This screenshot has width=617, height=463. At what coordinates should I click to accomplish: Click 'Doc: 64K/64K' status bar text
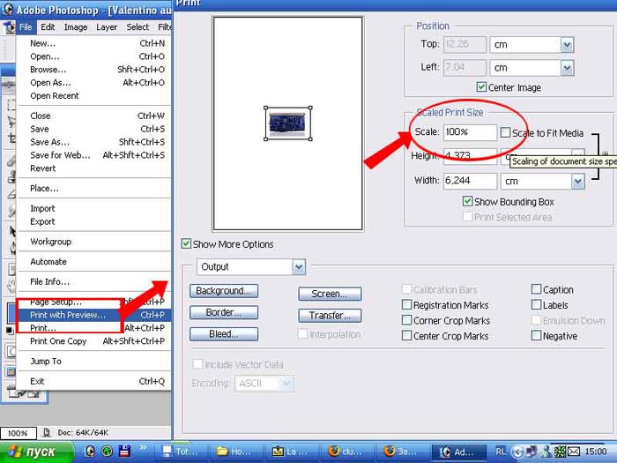click(x=83, y=433)
